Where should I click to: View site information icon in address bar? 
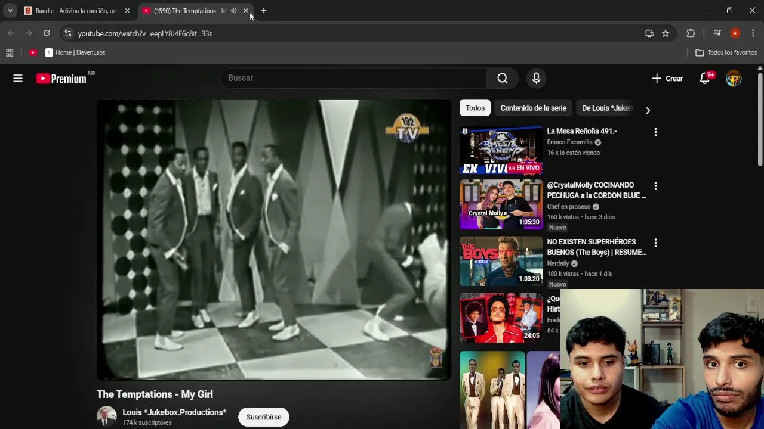(x=67, y=33)
